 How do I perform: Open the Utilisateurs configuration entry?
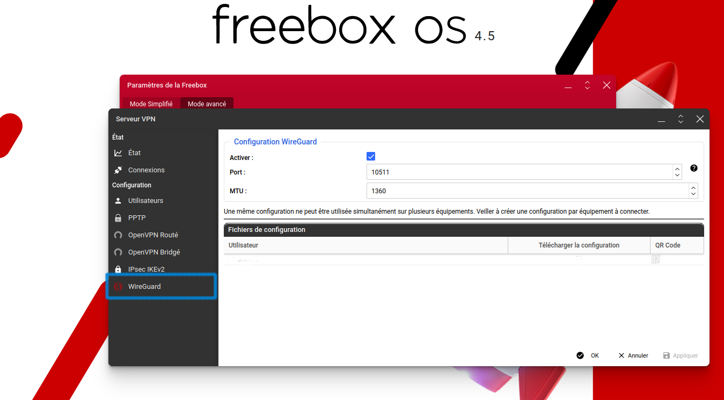(x=163, y=201)
